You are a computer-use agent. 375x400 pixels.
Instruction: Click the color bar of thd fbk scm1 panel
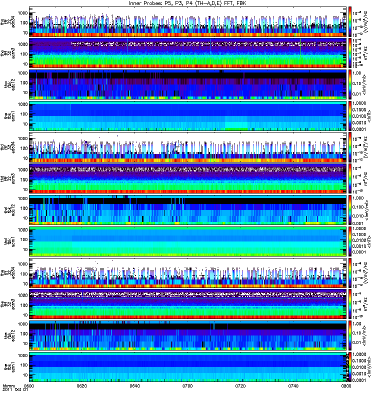pyautogui.click(x=350, y=241)
